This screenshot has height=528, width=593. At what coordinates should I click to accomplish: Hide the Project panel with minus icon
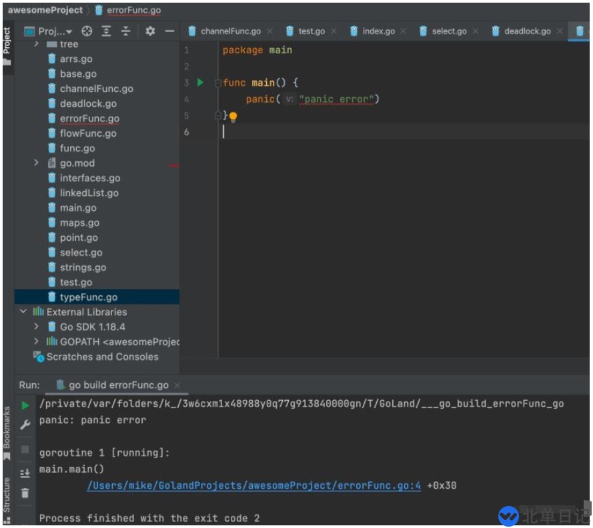click(x=169, y=31)
